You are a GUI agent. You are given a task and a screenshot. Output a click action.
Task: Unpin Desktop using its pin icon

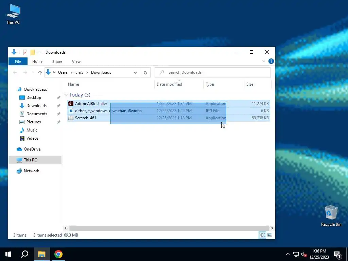coord(58,98)
